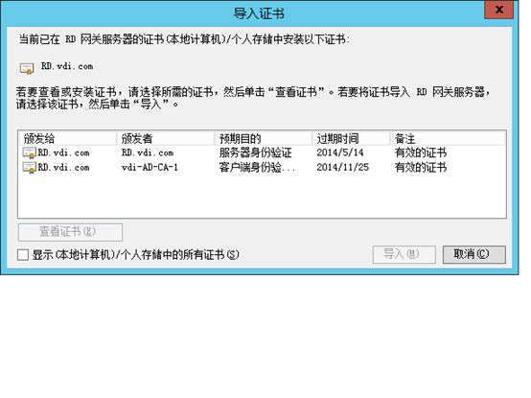Click 有效的证书 remark in the 2014/5/14 row
This screenshot has width=531, height=398.
click(x=421, y=152)
